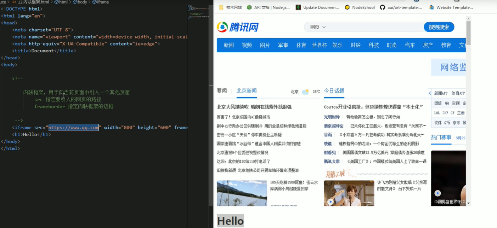Open the lake photo news thumbnail
This screenshot has width=497, height=228.
pos(242,193)
